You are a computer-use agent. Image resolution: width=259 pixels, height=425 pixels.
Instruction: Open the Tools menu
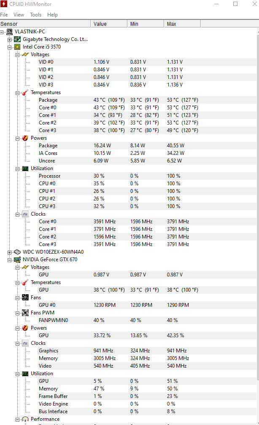(x=36, y=15)
